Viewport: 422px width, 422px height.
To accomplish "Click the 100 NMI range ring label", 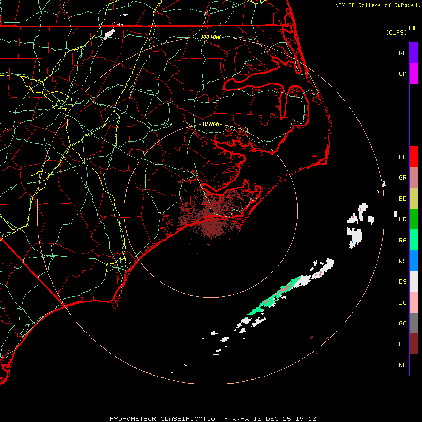I will [211, 37].
